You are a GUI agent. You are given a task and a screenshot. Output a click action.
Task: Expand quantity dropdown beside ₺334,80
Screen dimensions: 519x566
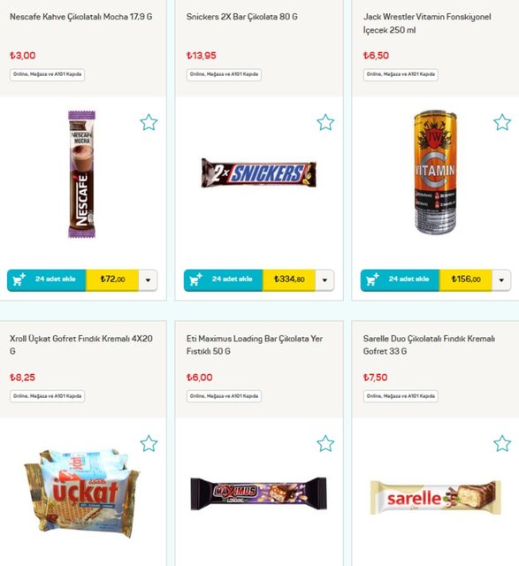(x=324, y=279)
